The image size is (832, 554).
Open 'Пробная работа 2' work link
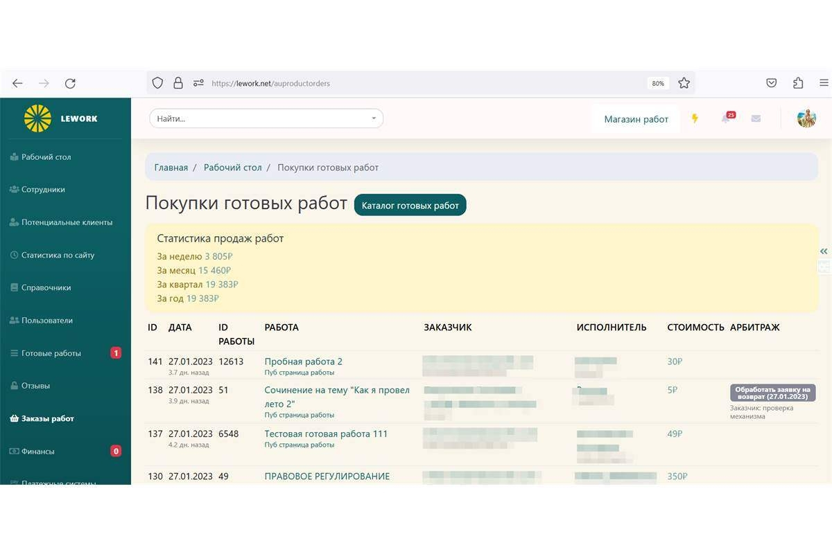(x=303, y=361)
